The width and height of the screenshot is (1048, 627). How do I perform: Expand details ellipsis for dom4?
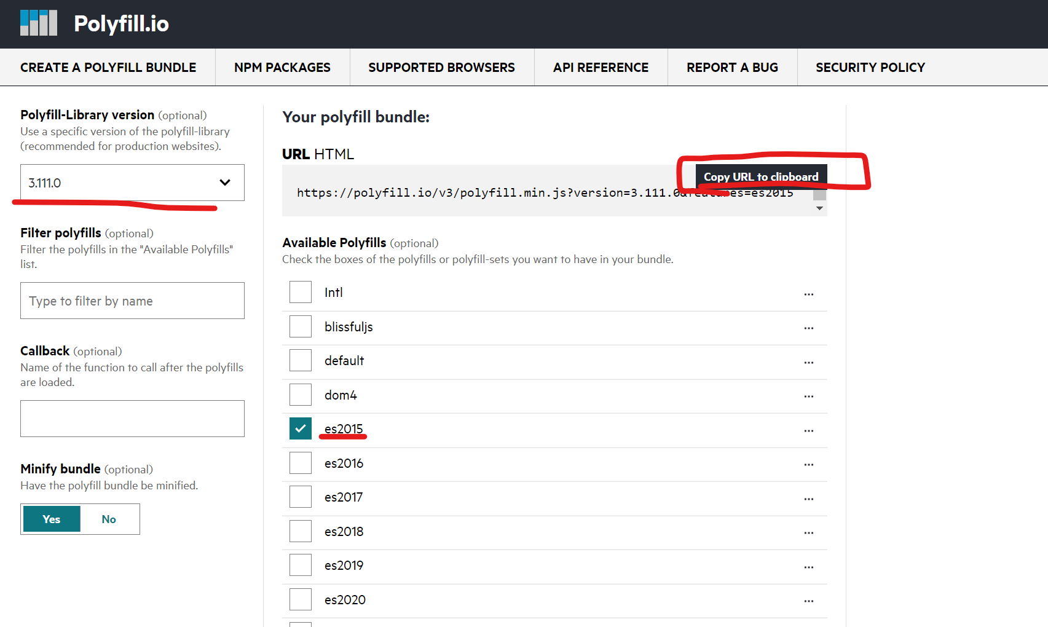click(808, 396)
